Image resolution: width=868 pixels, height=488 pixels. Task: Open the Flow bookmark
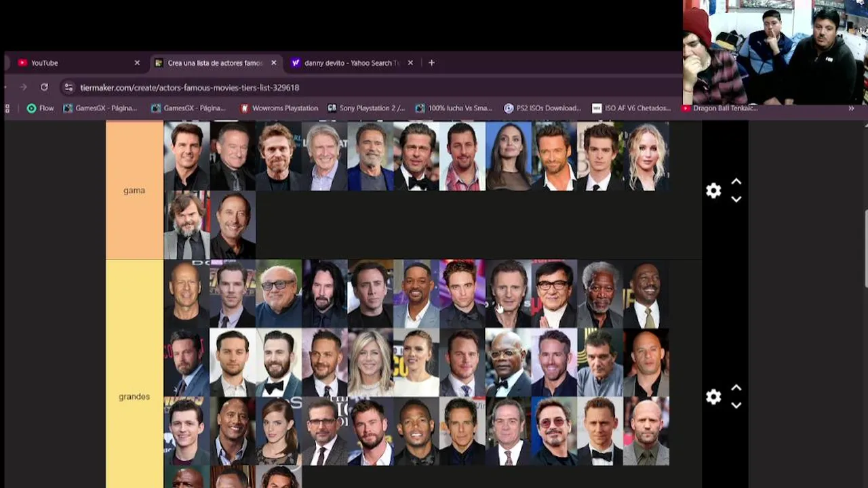40,108
